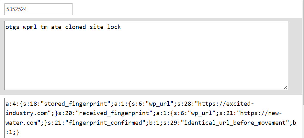304x138 pixels.
Task: Click the option ID field showing 5352524
Action: click(39, 9)
